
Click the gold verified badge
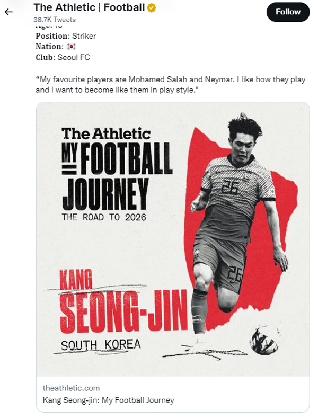coord(152,8)
